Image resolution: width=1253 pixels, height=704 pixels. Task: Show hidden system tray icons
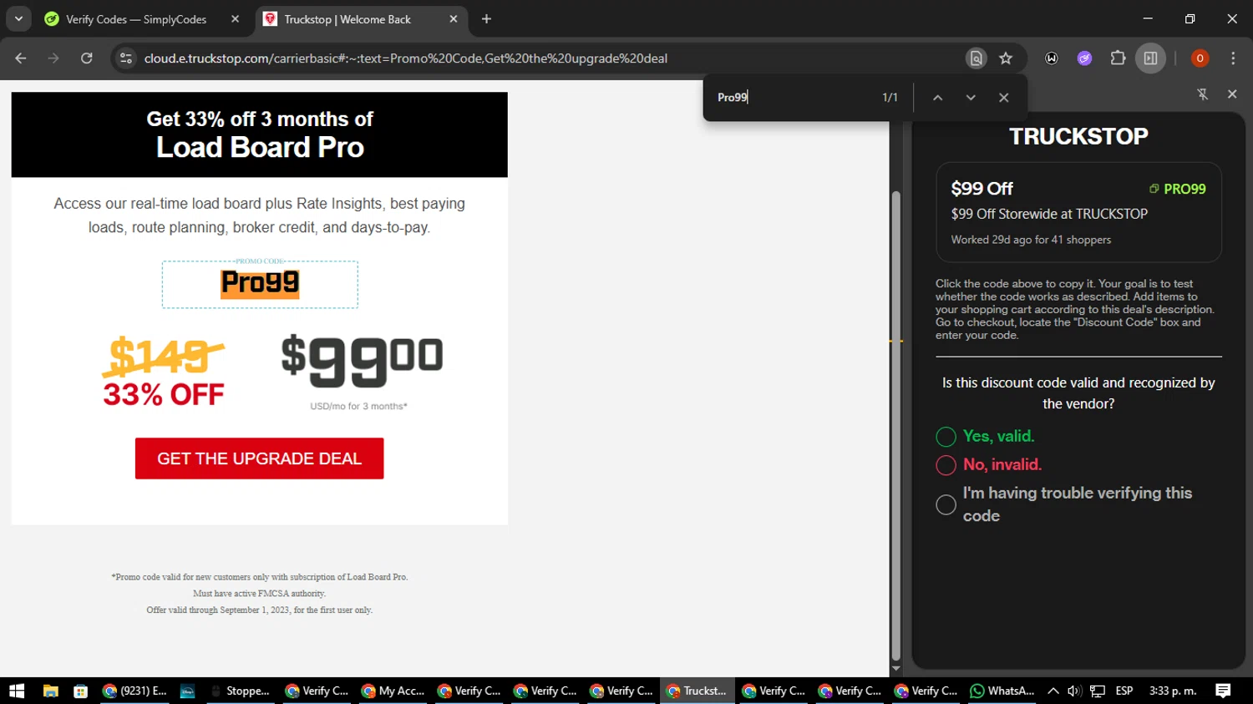(x=1053, y=691)
